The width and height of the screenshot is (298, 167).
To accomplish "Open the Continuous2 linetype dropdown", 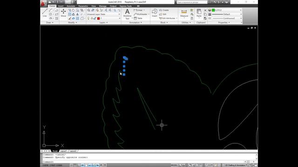I will point(227,19).
